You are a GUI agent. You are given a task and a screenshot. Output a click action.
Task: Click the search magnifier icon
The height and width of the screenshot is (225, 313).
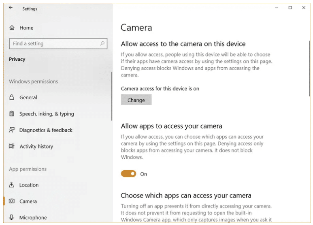[102, 43]
